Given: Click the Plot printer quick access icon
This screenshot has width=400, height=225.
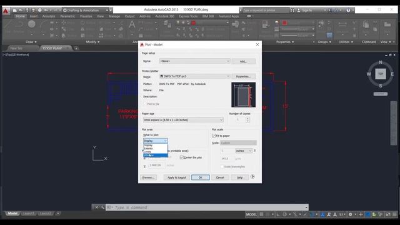Looking at the screenshot, I should [x=40, y=10].
